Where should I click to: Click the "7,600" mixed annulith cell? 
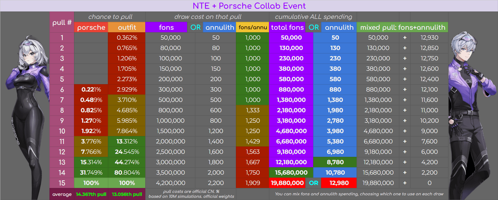429,142
